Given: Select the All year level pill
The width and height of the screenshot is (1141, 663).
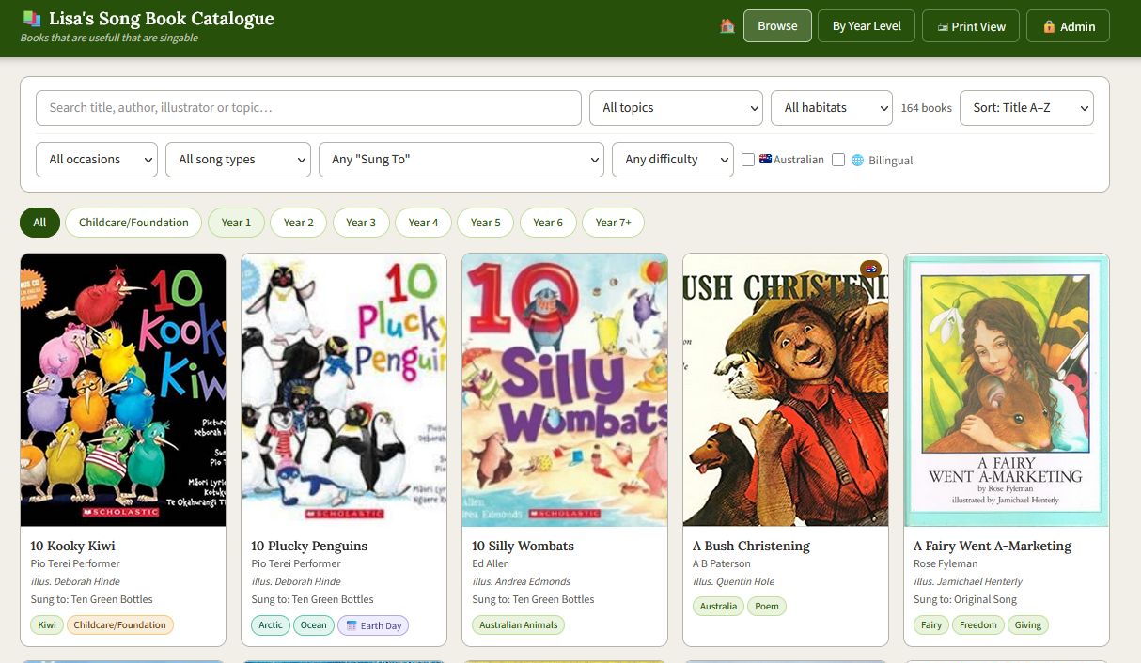Looking at the screenshot, I should [39, 223].
